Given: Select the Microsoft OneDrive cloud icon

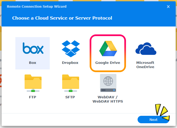Looking at the screenshot, I should coord(146,48).
